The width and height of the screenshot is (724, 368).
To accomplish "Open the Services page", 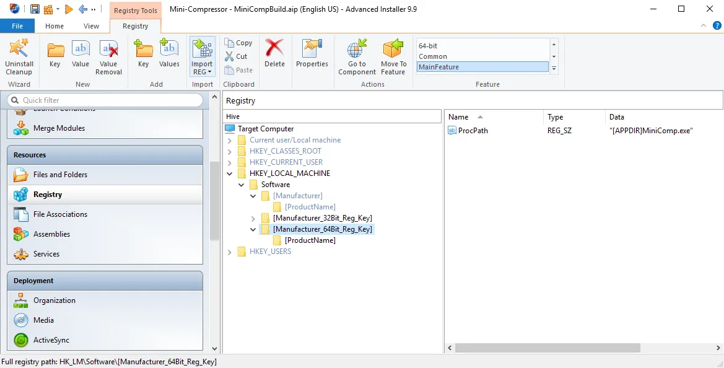I will pos(105,254).
